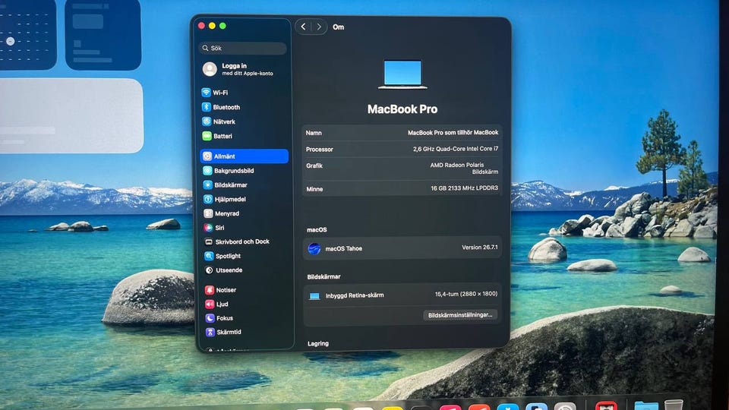This screenshot has height=410, width=729.
Task: Click the Bildskärmsinställningar button
Action: 460,314
